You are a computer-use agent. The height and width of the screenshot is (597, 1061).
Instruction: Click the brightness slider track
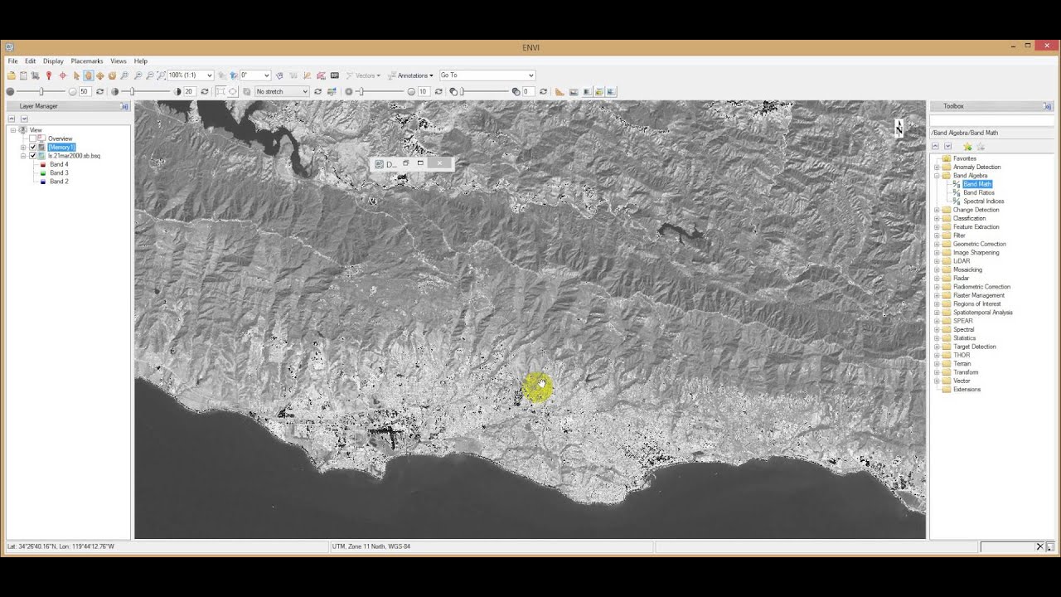[41, 91]
